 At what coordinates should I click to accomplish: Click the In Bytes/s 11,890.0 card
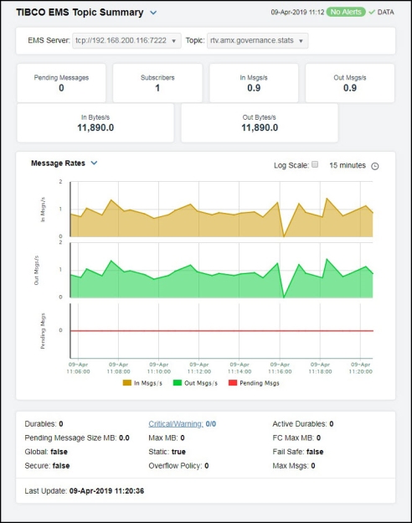pyautogui.click(x=95, y=122)
